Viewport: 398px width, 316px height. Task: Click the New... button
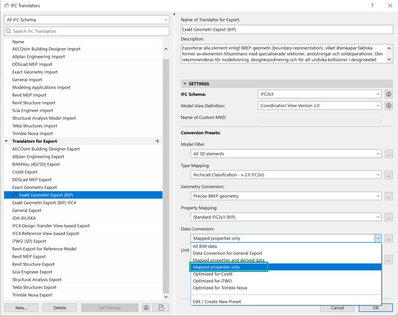21,308
